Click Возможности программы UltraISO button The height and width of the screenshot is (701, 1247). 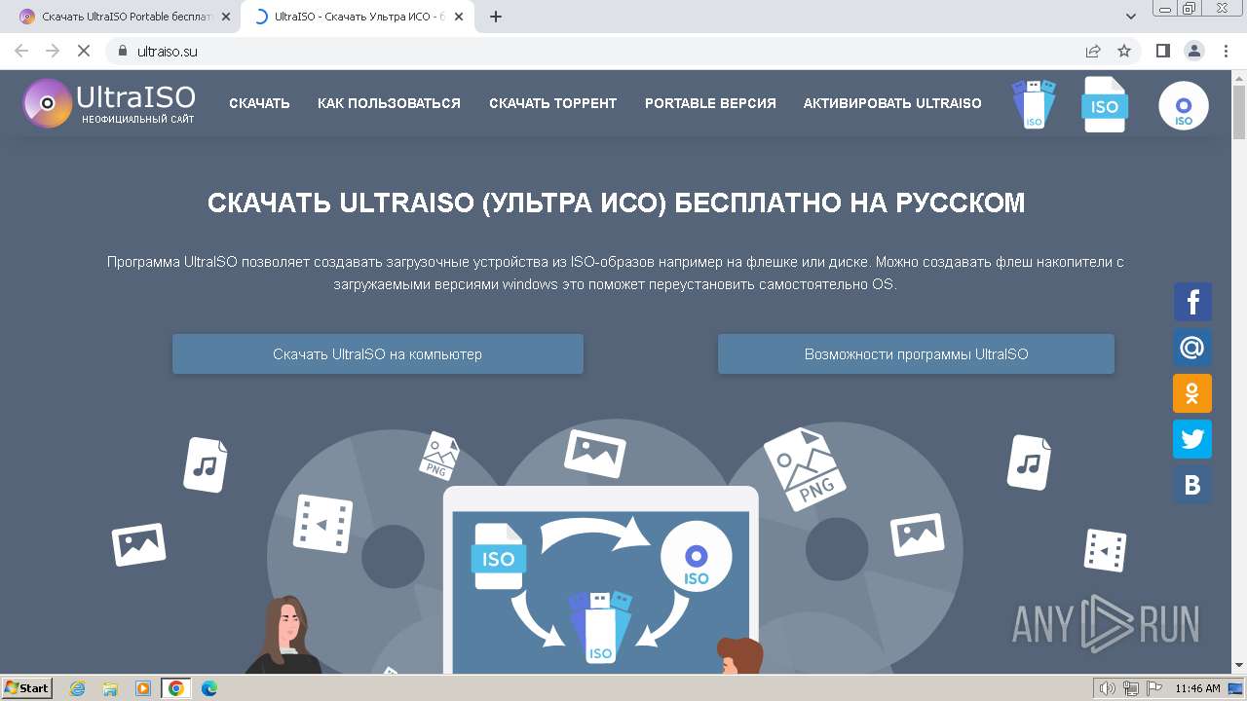point(916,354)
